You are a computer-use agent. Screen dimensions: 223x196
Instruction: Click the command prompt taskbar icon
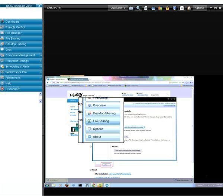point(80,185)
